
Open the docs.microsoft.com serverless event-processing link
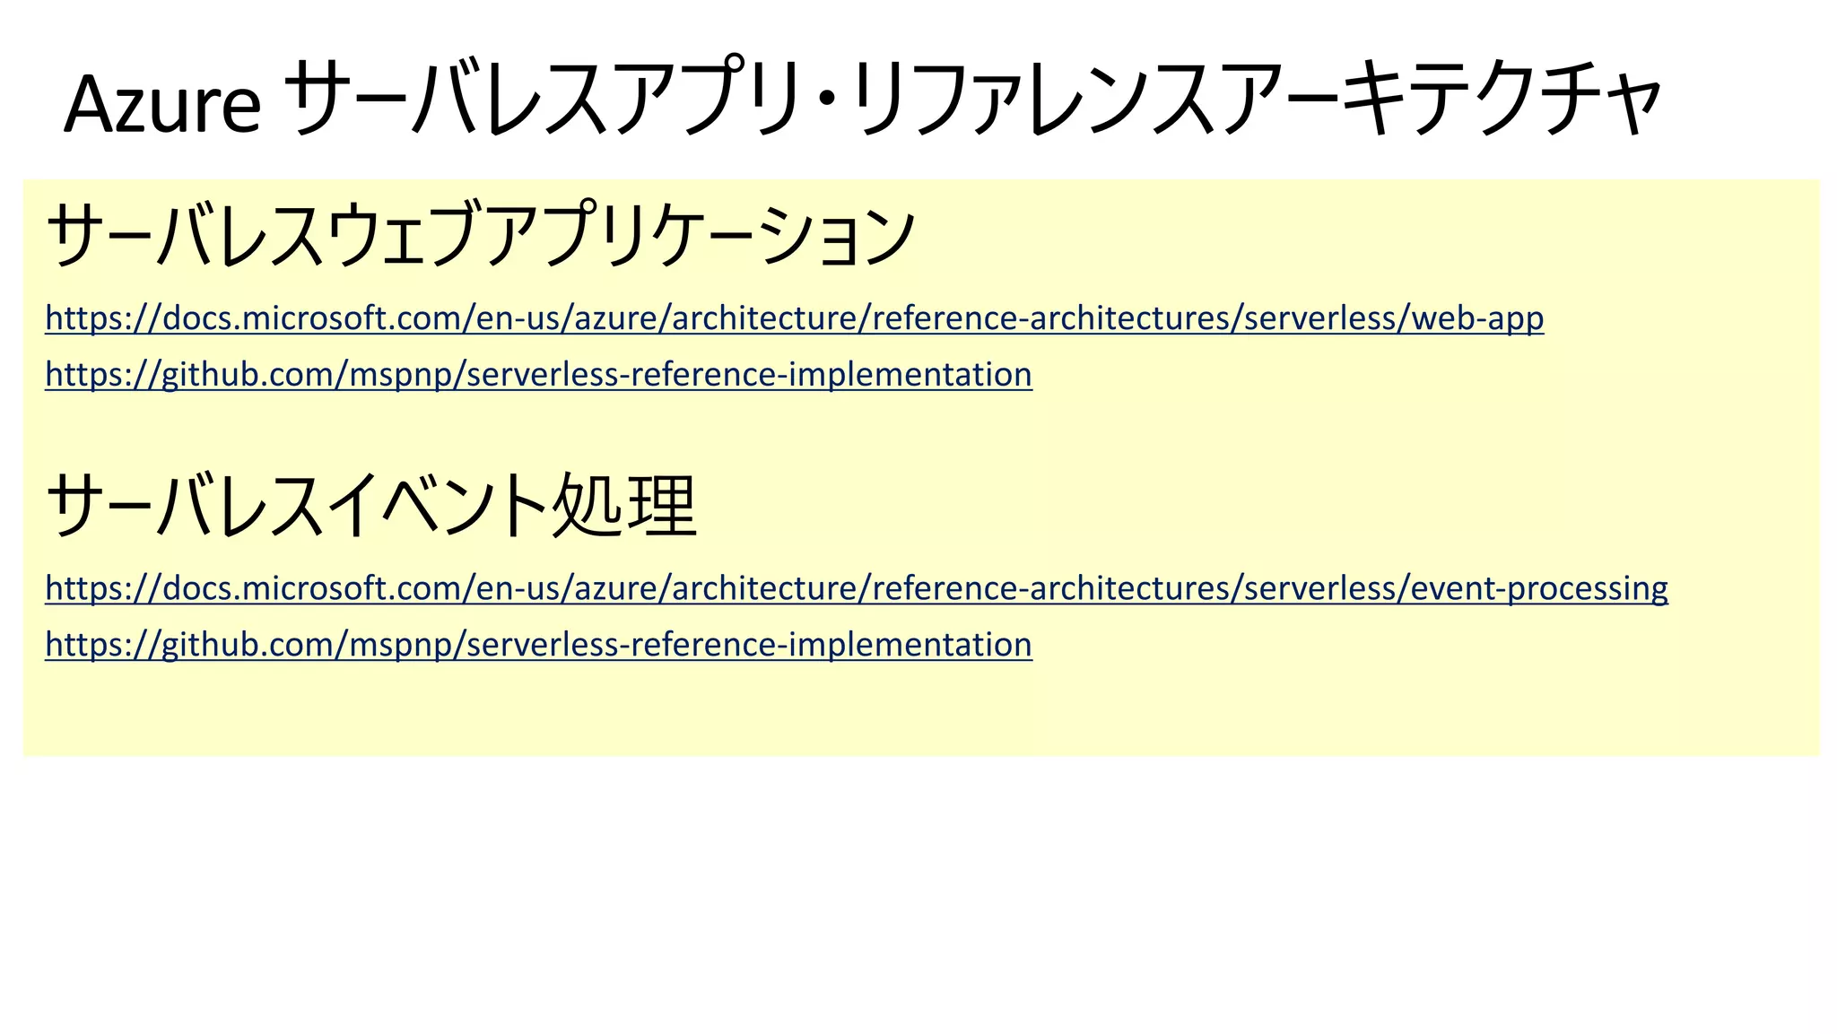click(x=857, y=588)
